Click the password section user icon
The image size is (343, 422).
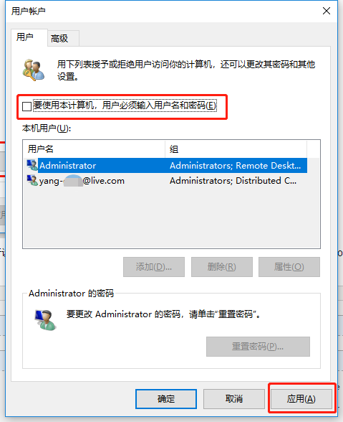[45, 320]
